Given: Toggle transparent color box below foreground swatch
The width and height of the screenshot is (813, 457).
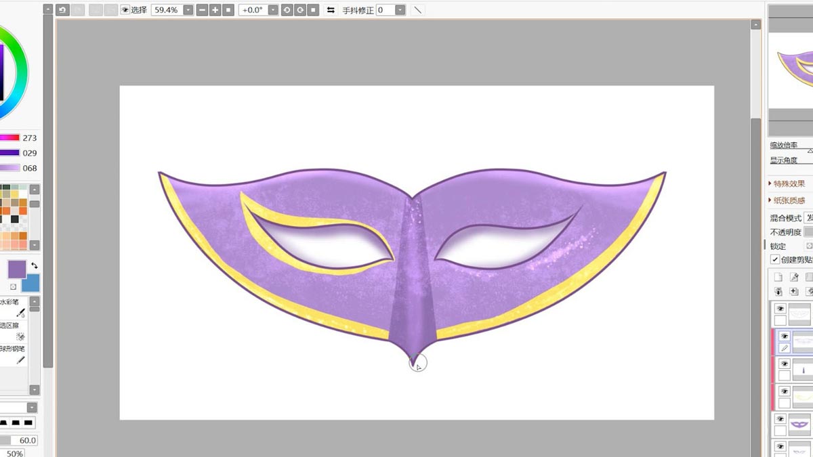Looking at the screenshot, I should pos(13,286).
